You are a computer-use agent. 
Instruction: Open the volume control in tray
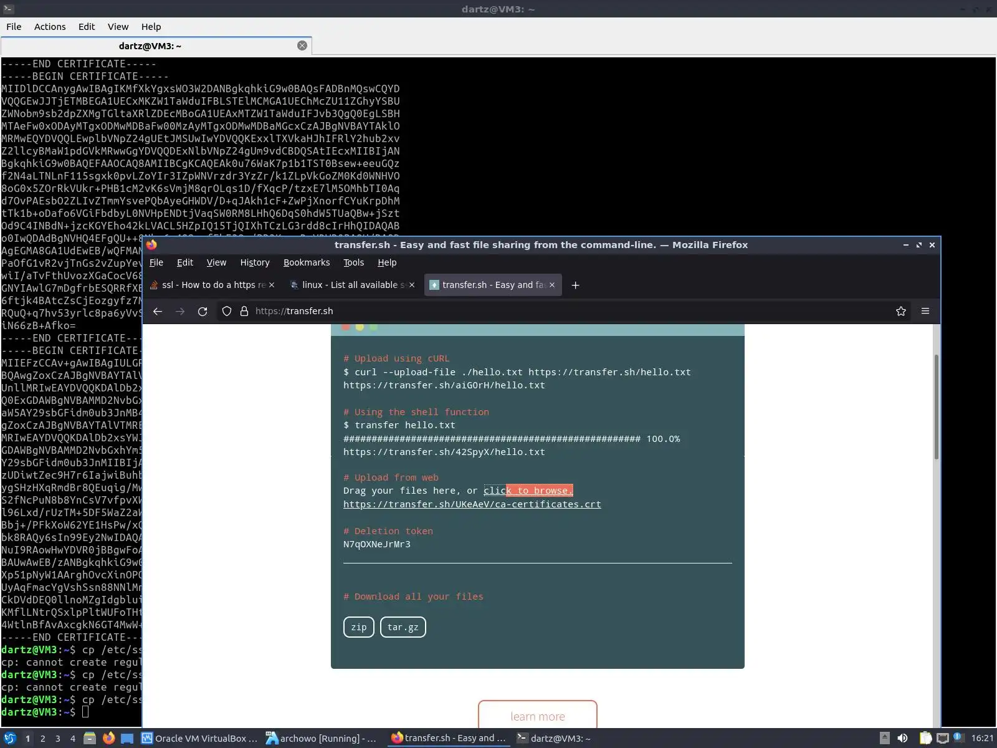click(902, 738)
